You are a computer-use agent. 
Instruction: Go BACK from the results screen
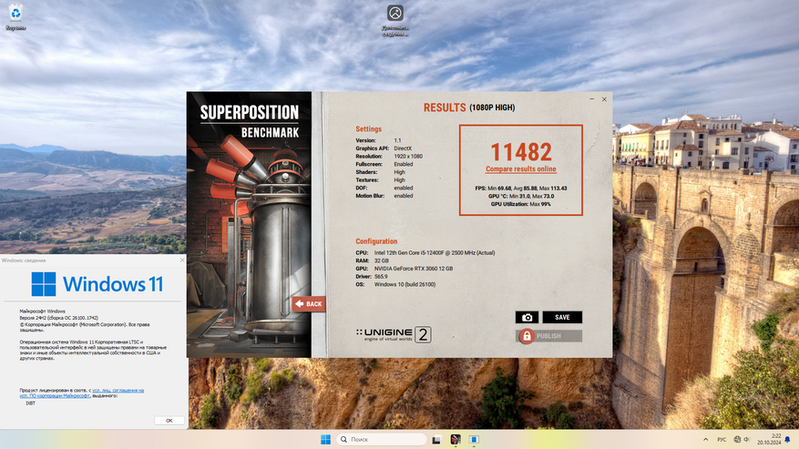click(x=309, y=304)
